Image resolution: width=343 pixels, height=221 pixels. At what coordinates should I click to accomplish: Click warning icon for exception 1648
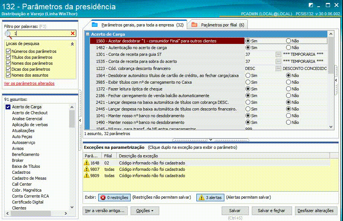click(x=87, y=163)
